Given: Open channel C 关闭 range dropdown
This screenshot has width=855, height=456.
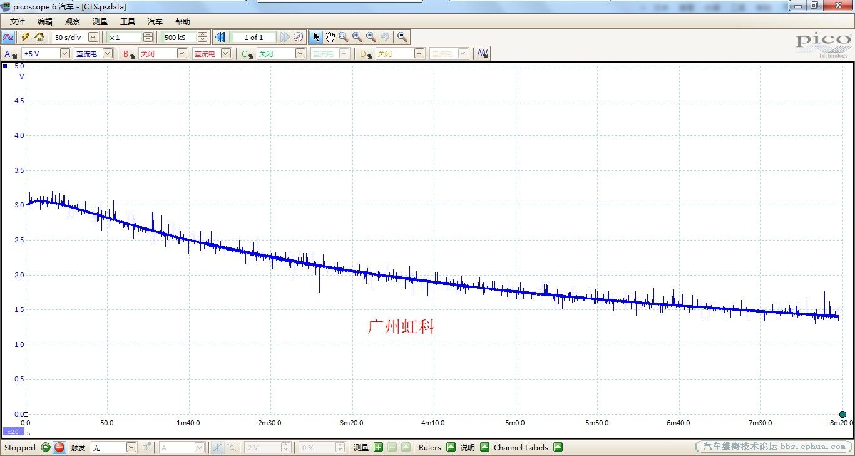Looking at the screenshot, I should coord(300,54).
